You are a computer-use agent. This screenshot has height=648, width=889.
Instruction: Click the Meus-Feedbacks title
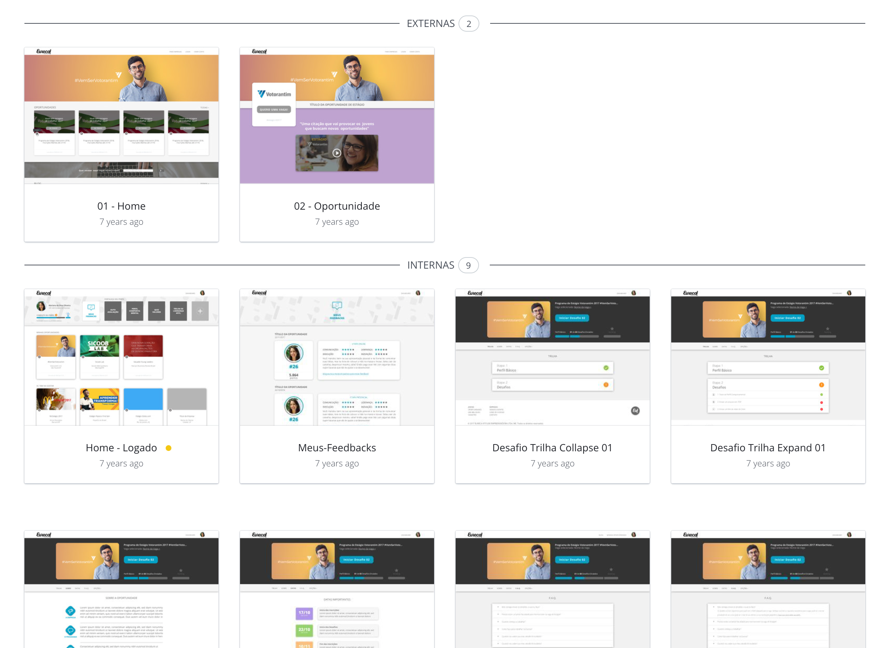click(337, 448)
